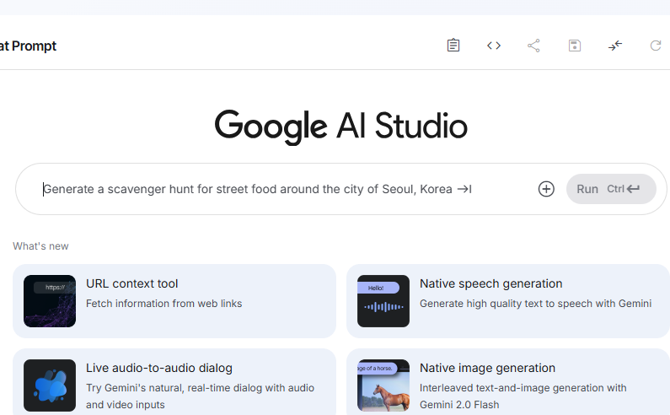The width and height of the screenshot is (670, 415).
Task: Click the compare mode arrows icon
Action: (615, 46)
